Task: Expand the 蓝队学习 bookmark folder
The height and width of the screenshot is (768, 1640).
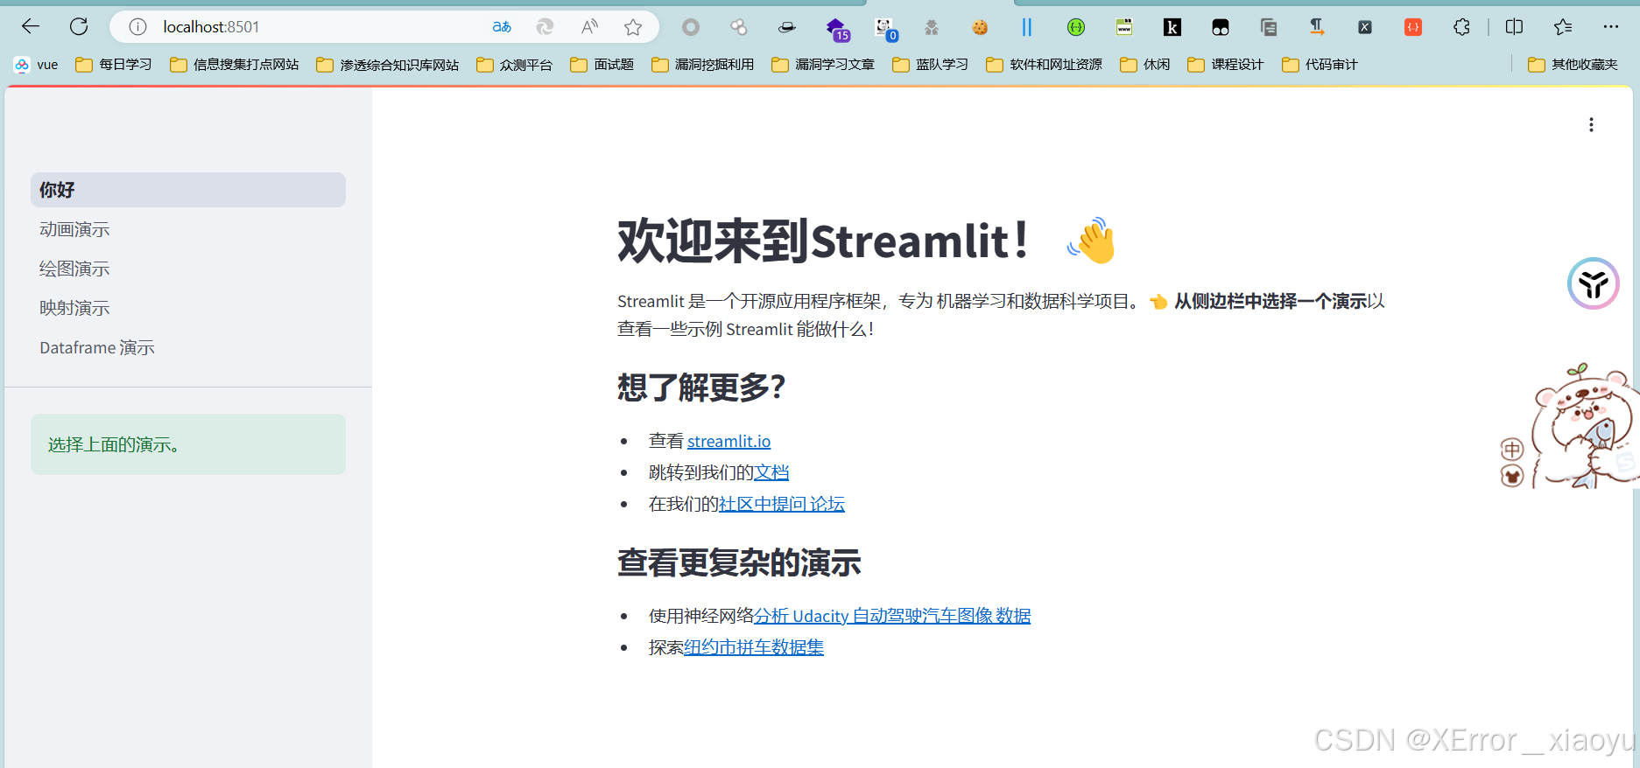Action: 931,65
